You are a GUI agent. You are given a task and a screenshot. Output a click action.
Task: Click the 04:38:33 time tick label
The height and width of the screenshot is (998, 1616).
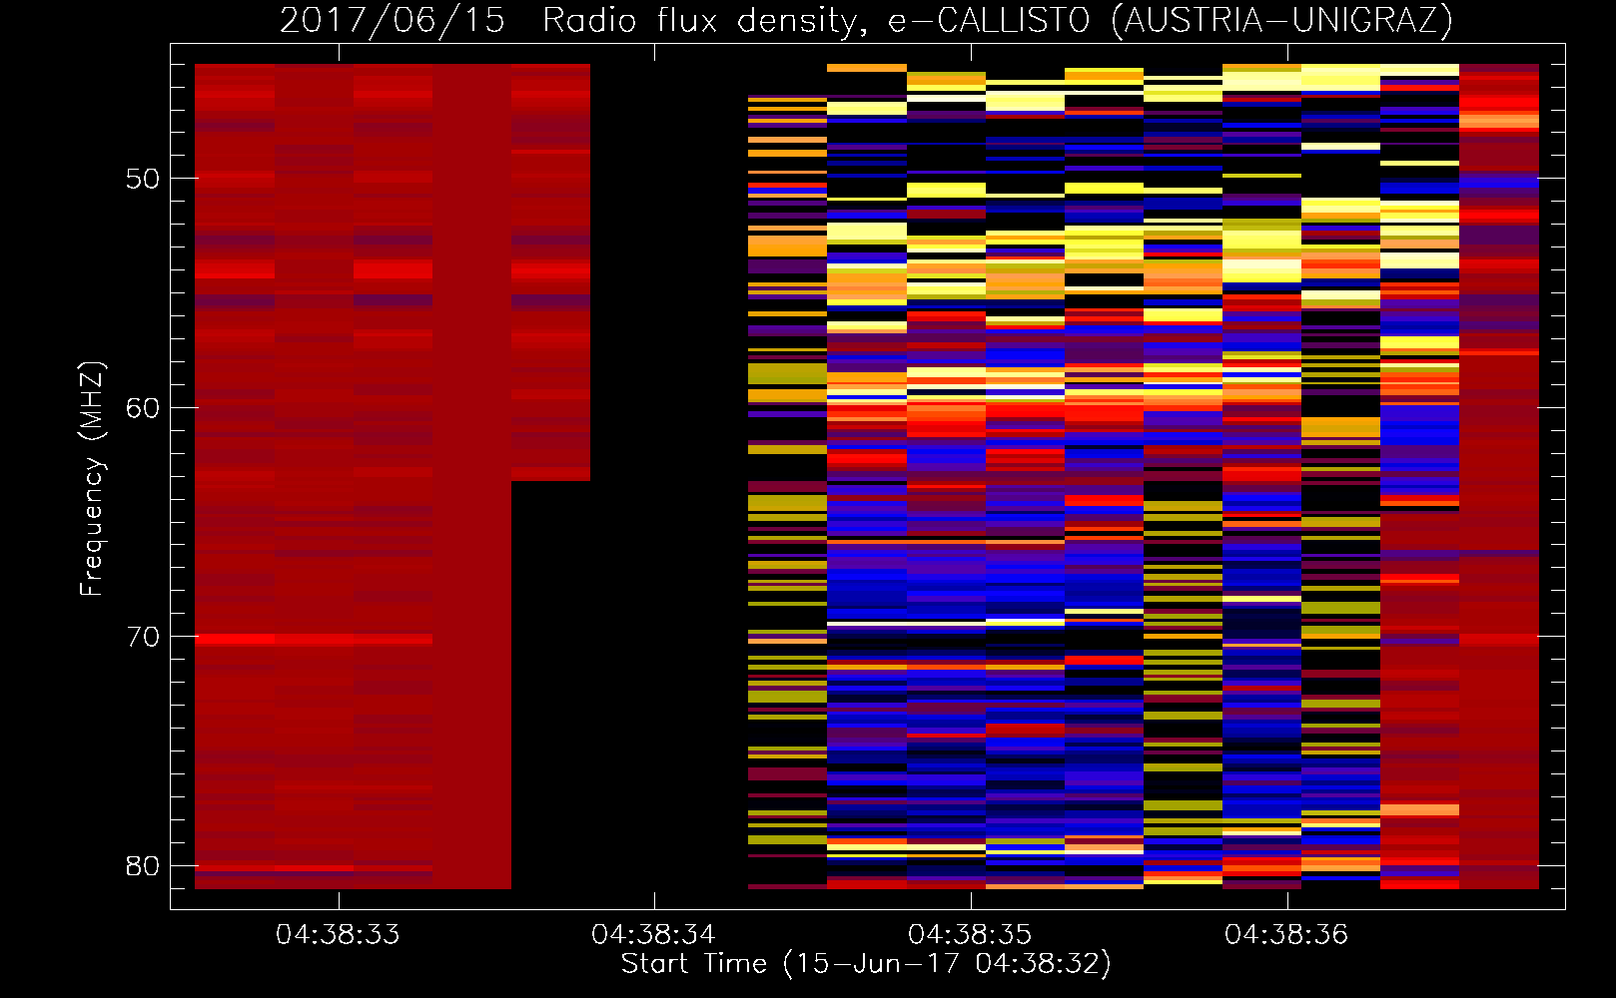(x=338, y=934)
